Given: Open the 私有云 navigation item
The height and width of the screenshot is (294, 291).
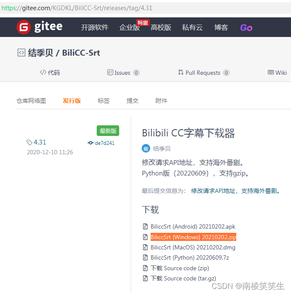Looking at the screenshot, I should (x=192, y=28).
